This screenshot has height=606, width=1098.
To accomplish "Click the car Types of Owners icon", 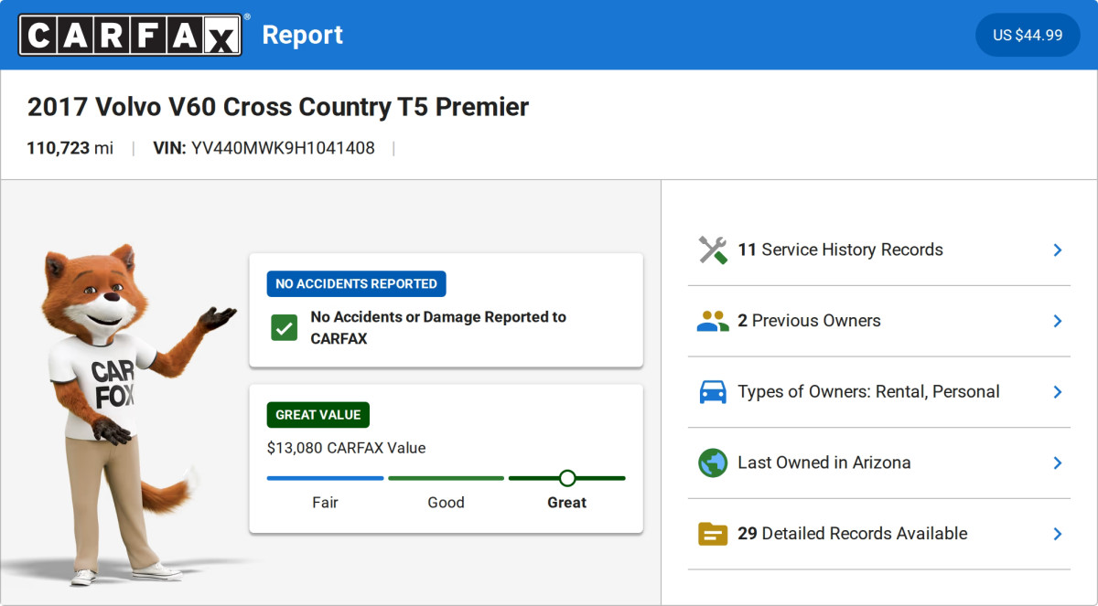I will pos(713,391).
